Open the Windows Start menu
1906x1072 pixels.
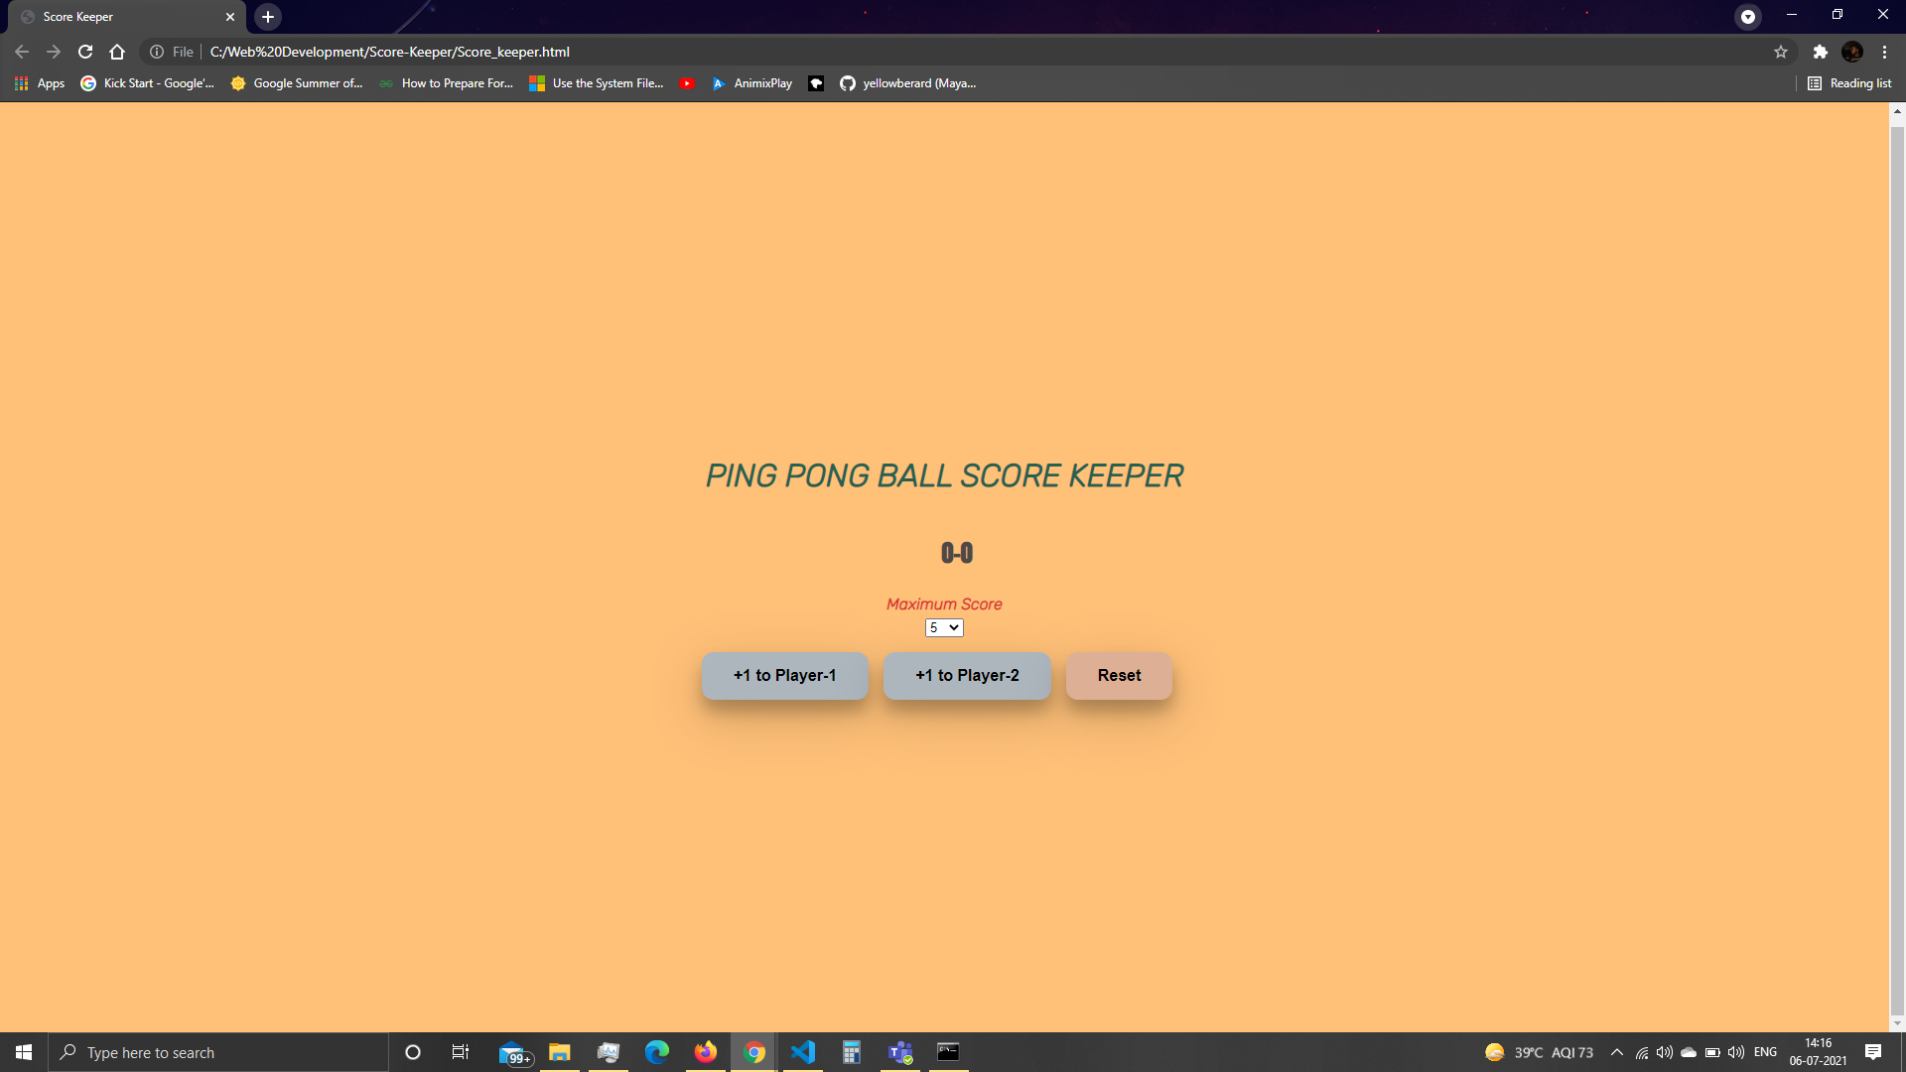click(x=24, y=1052)
